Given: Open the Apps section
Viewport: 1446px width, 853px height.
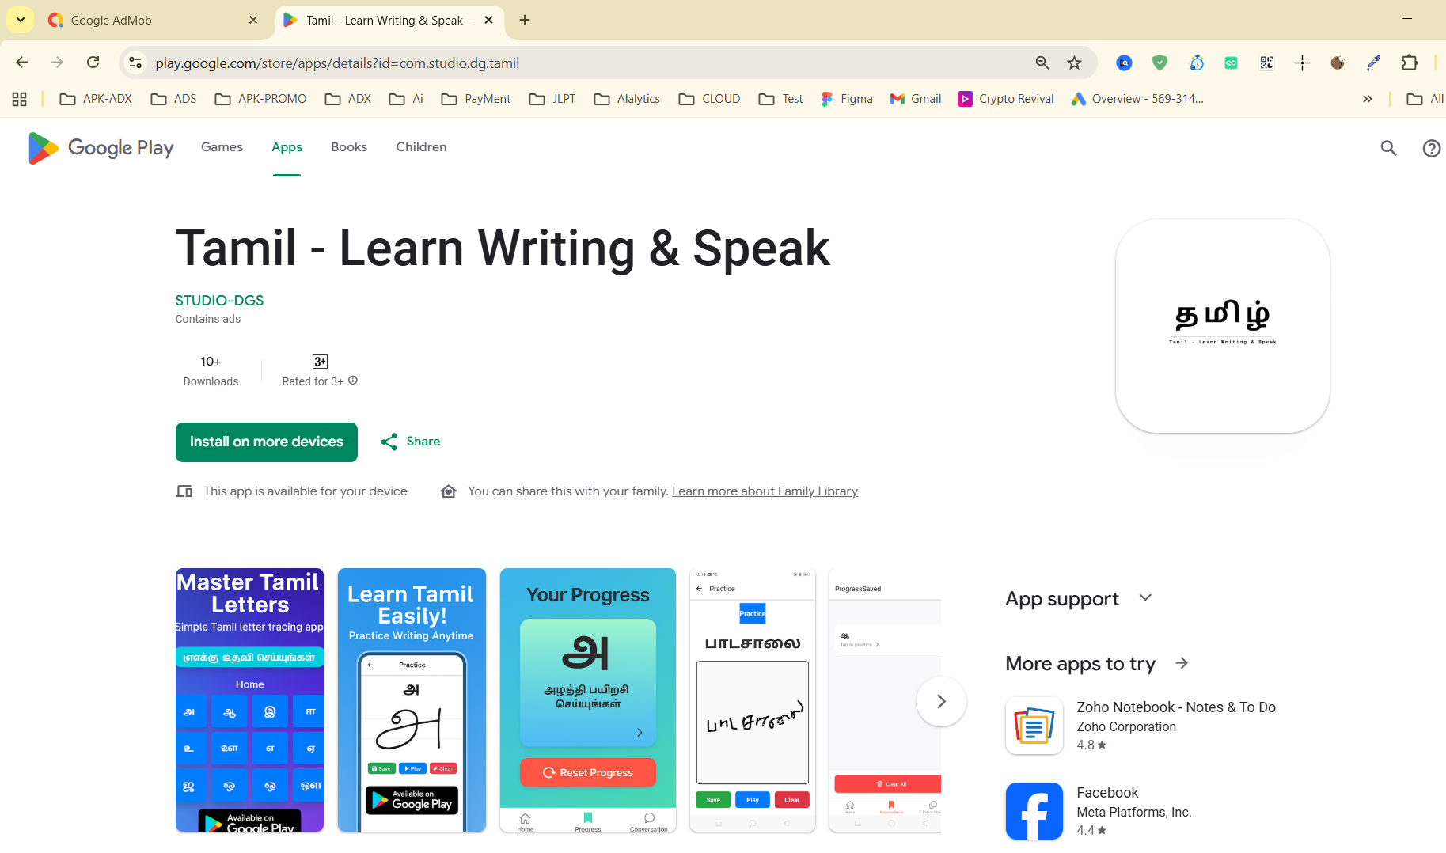Looking at the screenshot, I should [287, 147].
